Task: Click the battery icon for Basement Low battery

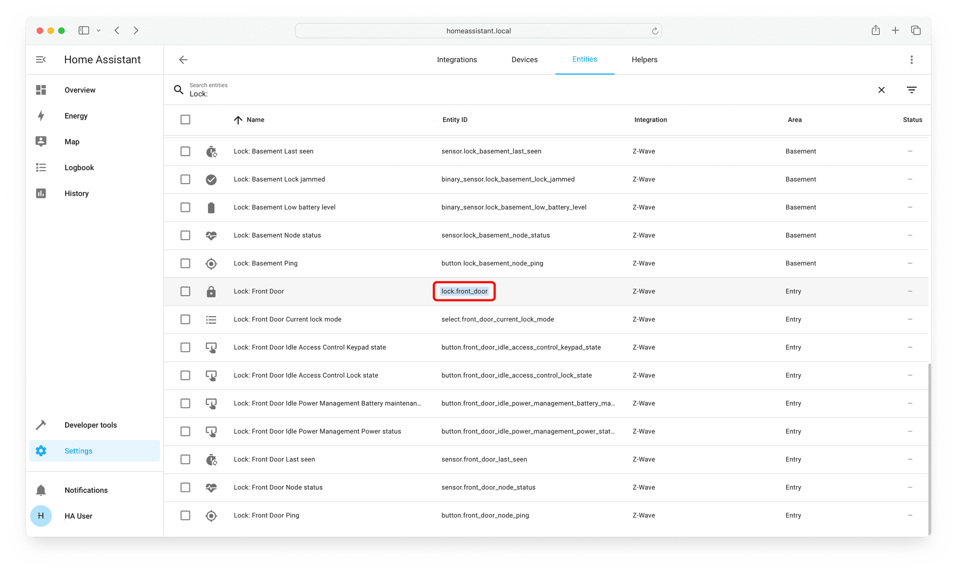Action: click(x=211, y=207)
